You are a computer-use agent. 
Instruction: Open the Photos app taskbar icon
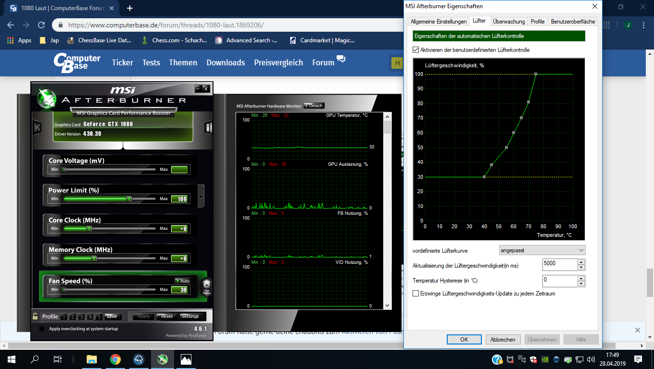(186, 359)
